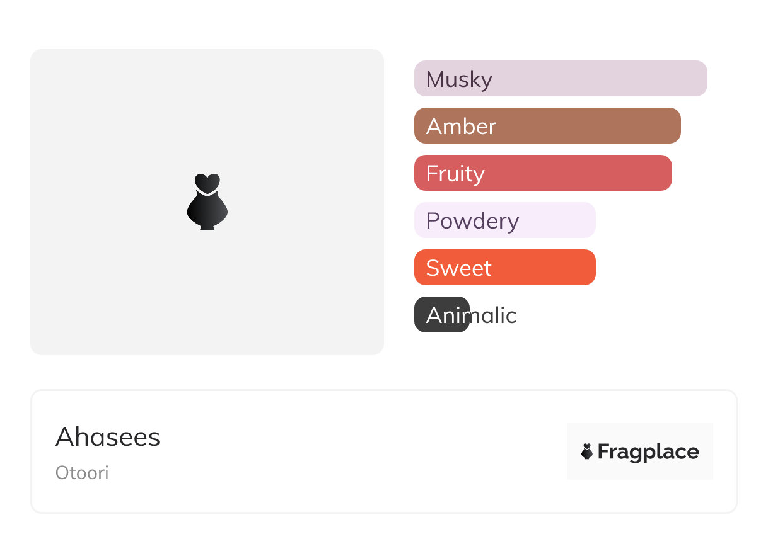768x544 pixels.
Task: Click the Ahasees fragrance name
Action: click(x=108, y=437)
